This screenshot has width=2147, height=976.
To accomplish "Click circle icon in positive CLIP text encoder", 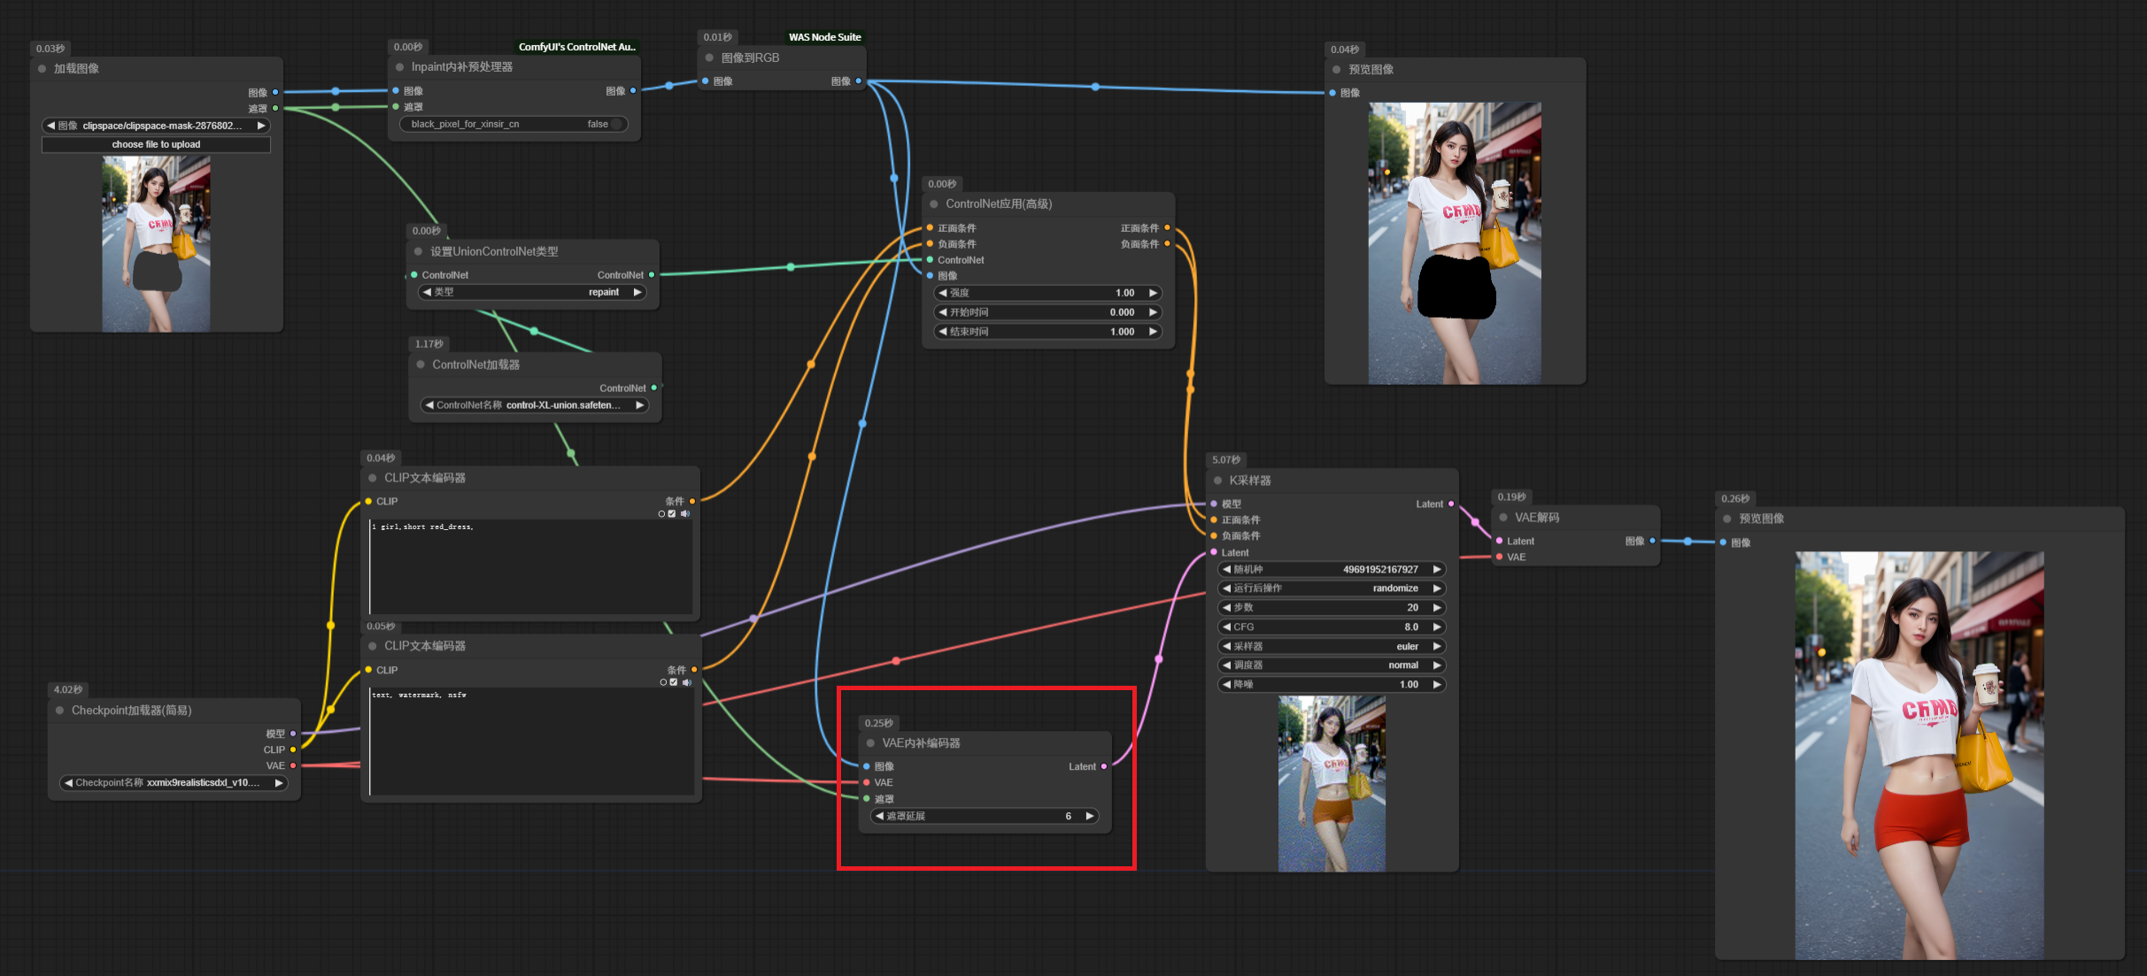I will (661, 514).
